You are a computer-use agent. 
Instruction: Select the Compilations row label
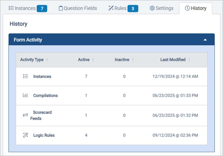point(45,96)
